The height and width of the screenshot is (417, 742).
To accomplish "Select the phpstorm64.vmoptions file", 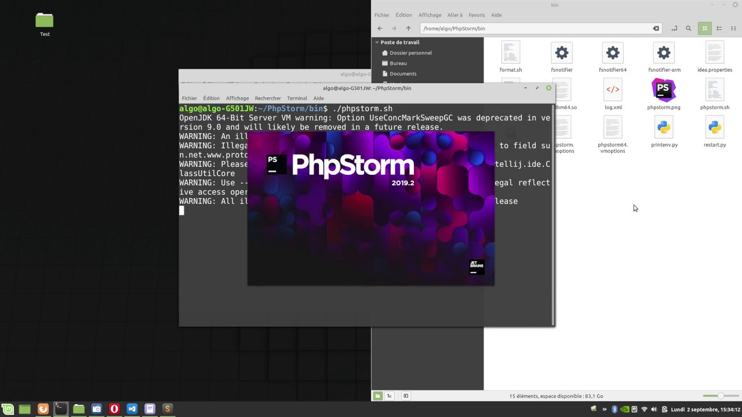I will (613, 135).
